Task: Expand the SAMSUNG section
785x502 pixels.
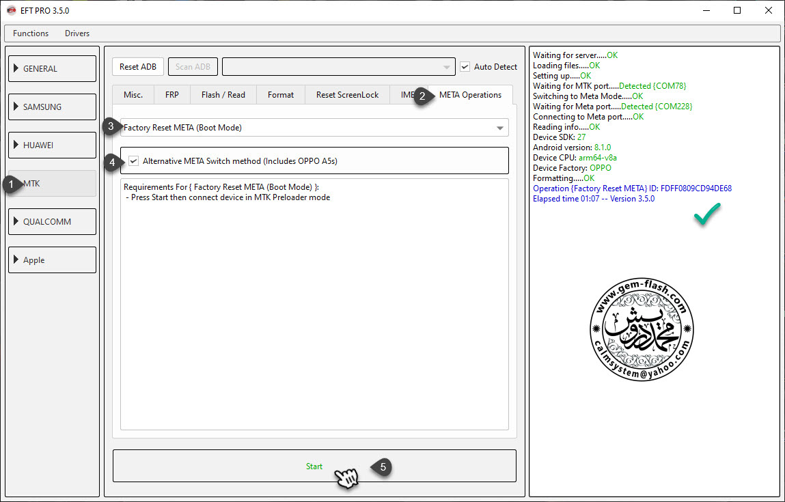Action: pos(52,107)
